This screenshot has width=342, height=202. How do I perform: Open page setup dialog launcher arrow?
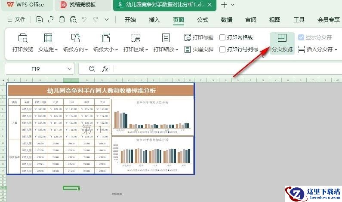click(263, 56)
